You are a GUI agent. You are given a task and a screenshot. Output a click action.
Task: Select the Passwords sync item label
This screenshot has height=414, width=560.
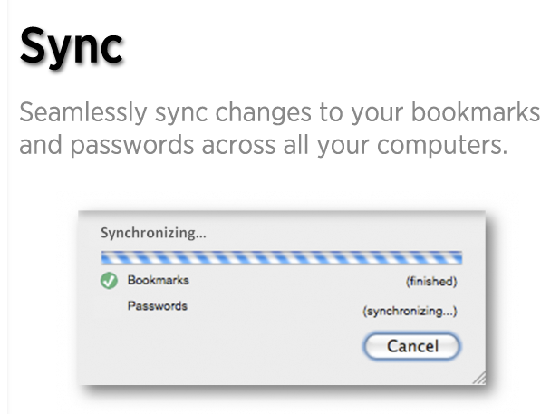click(158, 306)
